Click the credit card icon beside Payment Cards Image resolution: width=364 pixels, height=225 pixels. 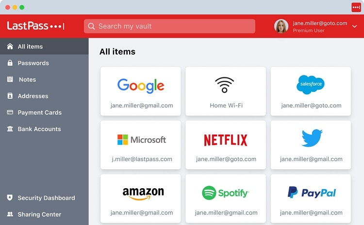pos(10,112)
